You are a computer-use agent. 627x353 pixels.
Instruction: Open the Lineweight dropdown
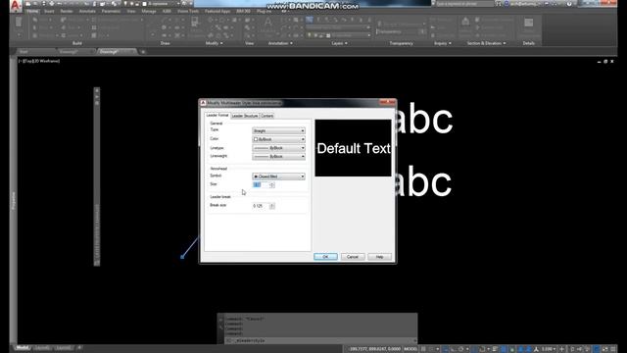(x=278, y=157)
